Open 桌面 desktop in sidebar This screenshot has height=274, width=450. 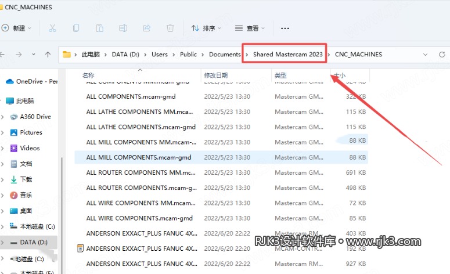[x=21, y=211]
